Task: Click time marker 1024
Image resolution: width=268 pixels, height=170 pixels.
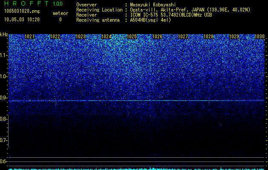Action: tap(107, 37)
